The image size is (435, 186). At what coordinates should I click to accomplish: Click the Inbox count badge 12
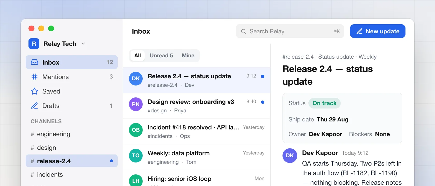pos(110,62)
